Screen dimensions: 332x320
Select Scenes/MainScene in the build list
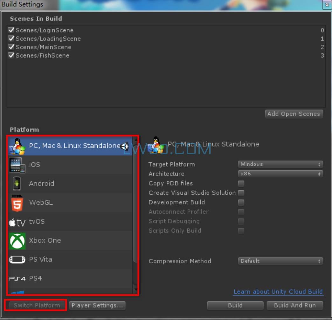[x=43, y=47]
